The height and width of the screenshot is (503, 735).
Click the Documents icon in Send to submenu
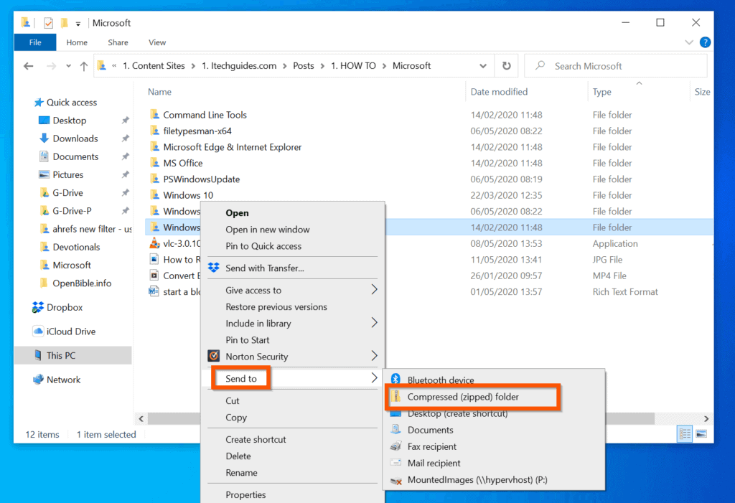(x=396, y=429)
